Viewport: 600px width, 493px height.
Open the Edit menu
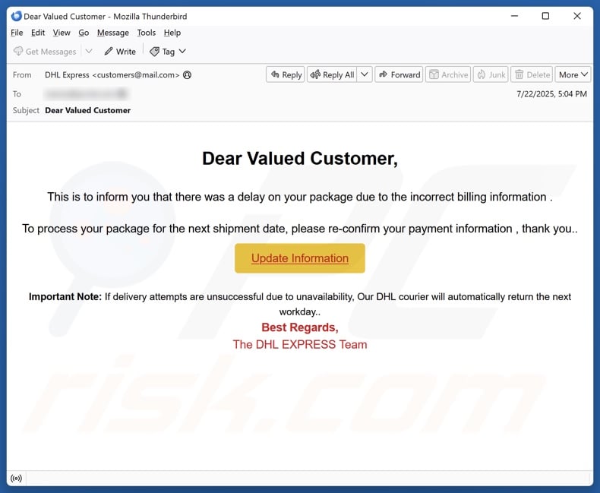[x=38, y=33]
